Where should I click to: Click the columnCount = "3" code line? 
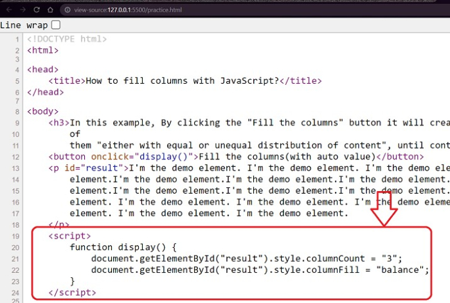click(246, 259)
